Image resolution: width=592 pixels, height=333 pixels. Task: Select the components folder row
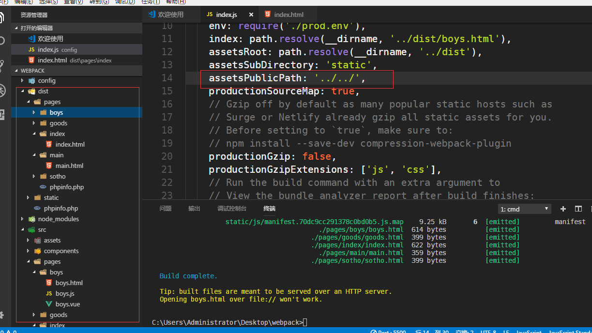coord(76,251)
